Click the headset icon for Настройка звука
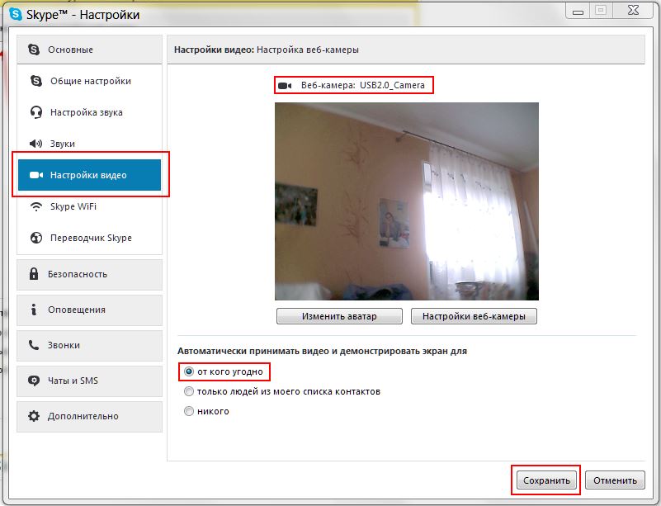 point(36,112)
